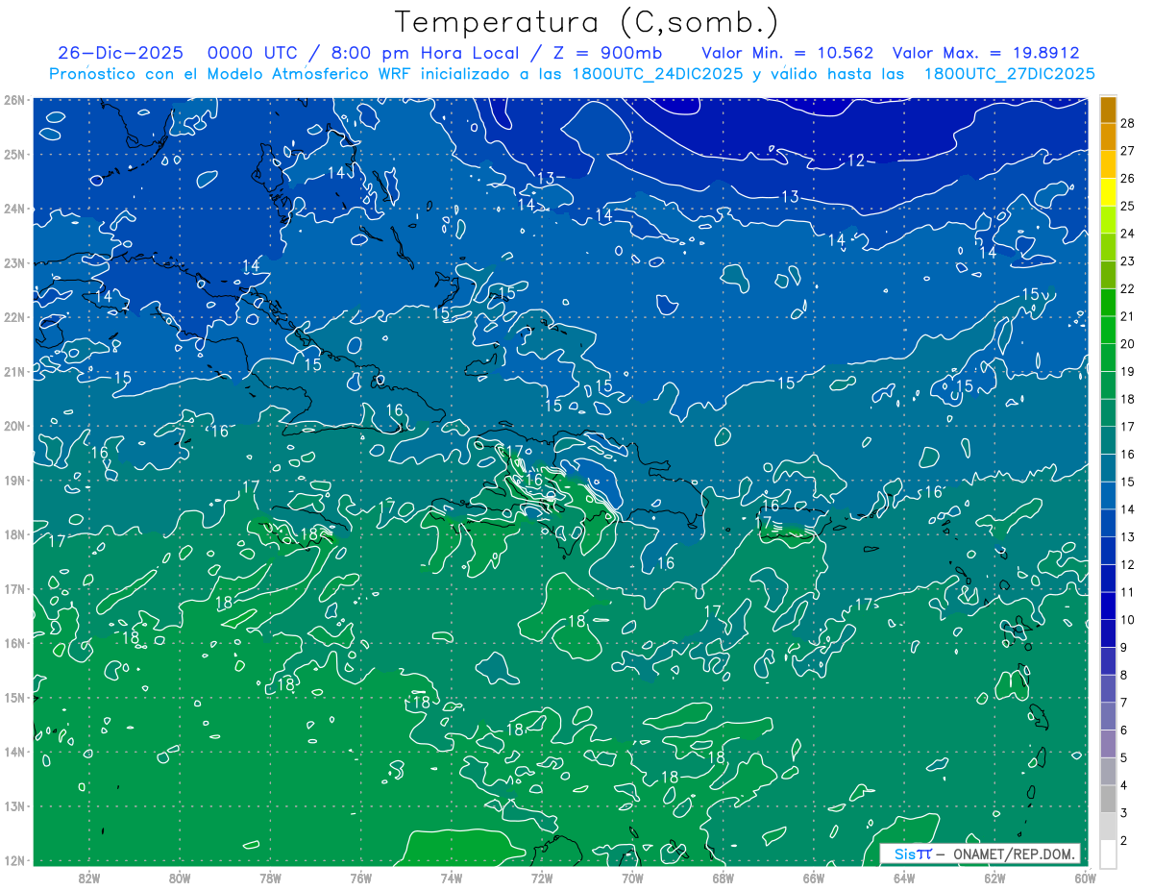
Task: Click the "82W" longitude axis label
Action: (x=88, y=879)
